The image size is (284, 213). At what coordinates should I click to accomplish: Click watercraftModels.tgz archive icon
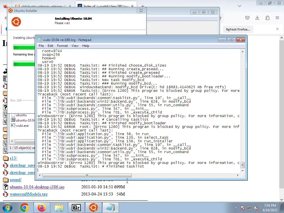coord(6,194)
